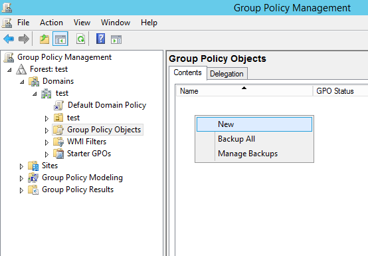Click the Starter GPOs folder icon
Viewport: 368px width, 256px height.
point(58,154)
